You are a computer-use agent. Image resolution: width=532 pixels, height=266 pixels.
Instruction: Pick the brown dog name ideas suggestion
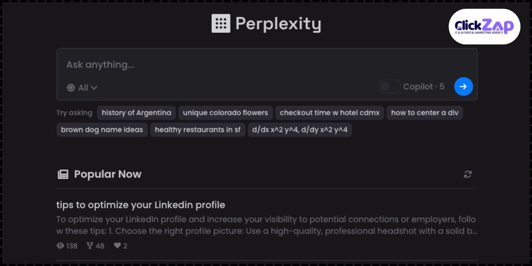(102, 129)
